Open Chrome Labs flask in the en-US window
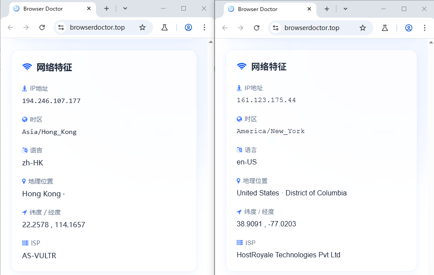Screen dimensions: 434x275 pos(385,28)
